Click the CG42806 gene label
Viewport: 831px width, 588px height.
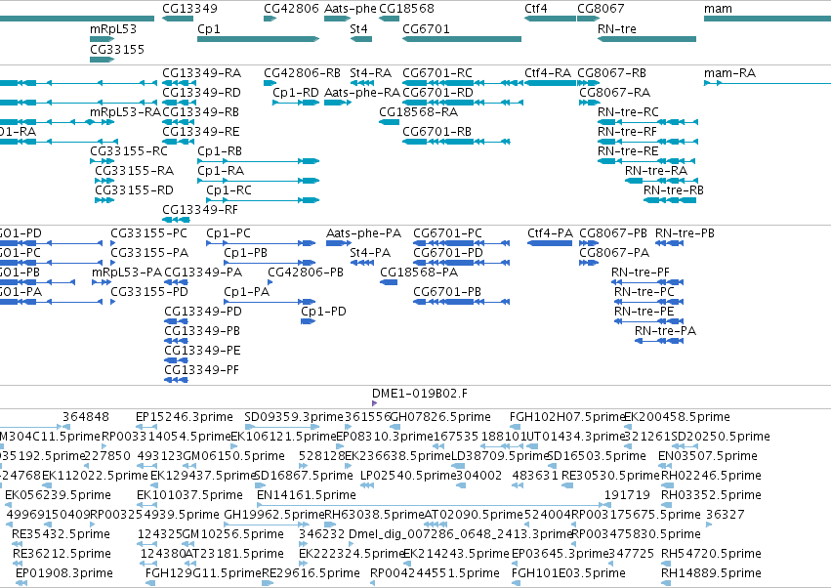point(292,9)
